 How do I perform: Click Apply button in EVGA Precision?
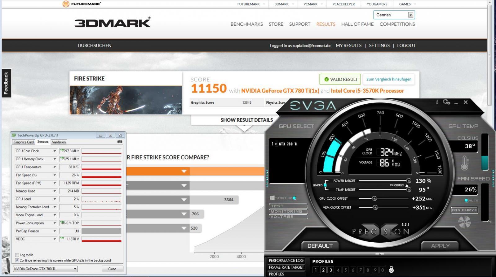pos(440,246)
